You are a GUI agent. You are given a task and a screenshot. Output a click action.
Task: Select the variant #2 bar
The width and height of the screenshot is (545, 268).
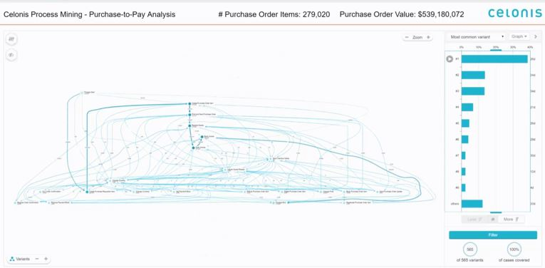(473, 75)
